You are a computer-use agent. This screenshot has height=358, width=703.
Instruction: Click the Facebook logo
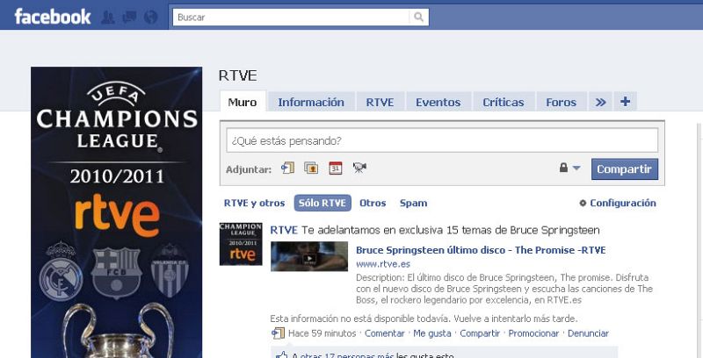pyautogui.click(x=53, y=17)
